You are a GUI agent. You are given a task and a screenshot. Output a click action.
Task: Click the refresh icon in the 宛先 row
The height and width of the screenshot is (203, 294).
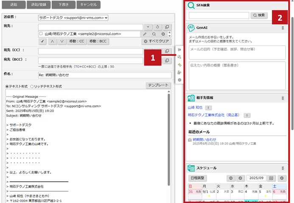coord(158,26)
